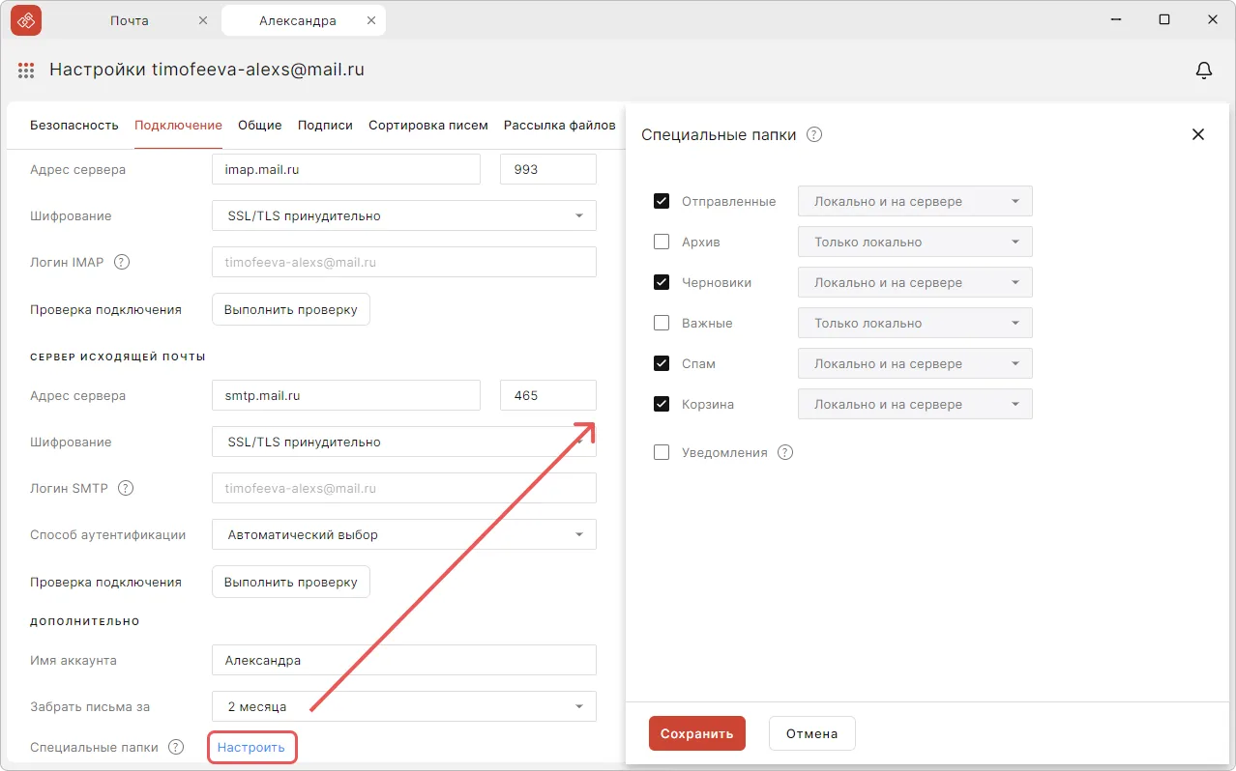Viewport: 1236px width, 771px height.
Task: Open Забрать письма за dropdown
Action: (x=403, y=706)
